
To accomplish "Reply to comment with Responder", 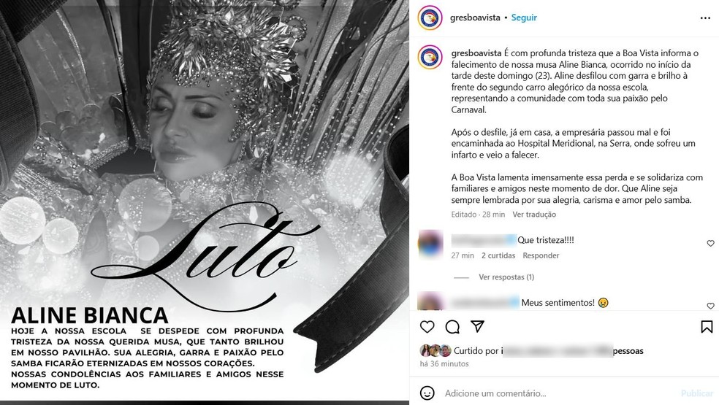I will (541, 255).
